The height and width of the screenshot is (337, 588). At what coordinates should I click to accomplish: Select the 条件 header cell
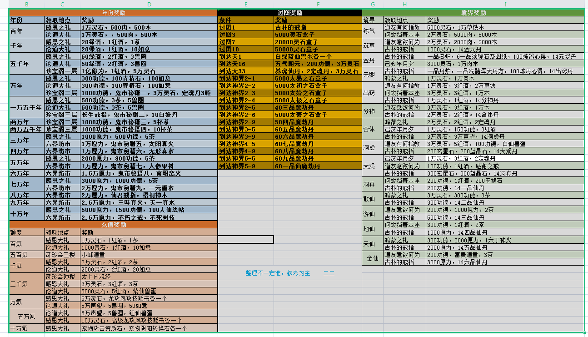click(246, 20)
